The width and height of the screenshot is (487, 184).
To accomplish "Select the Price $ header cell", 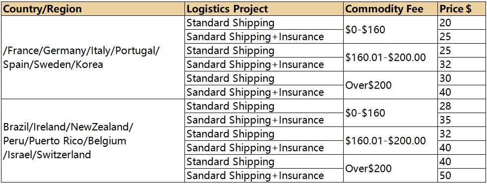I will (462, 9).
